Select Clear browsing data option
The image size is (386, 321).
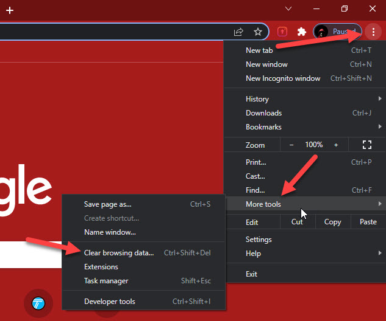coord(119,253)
